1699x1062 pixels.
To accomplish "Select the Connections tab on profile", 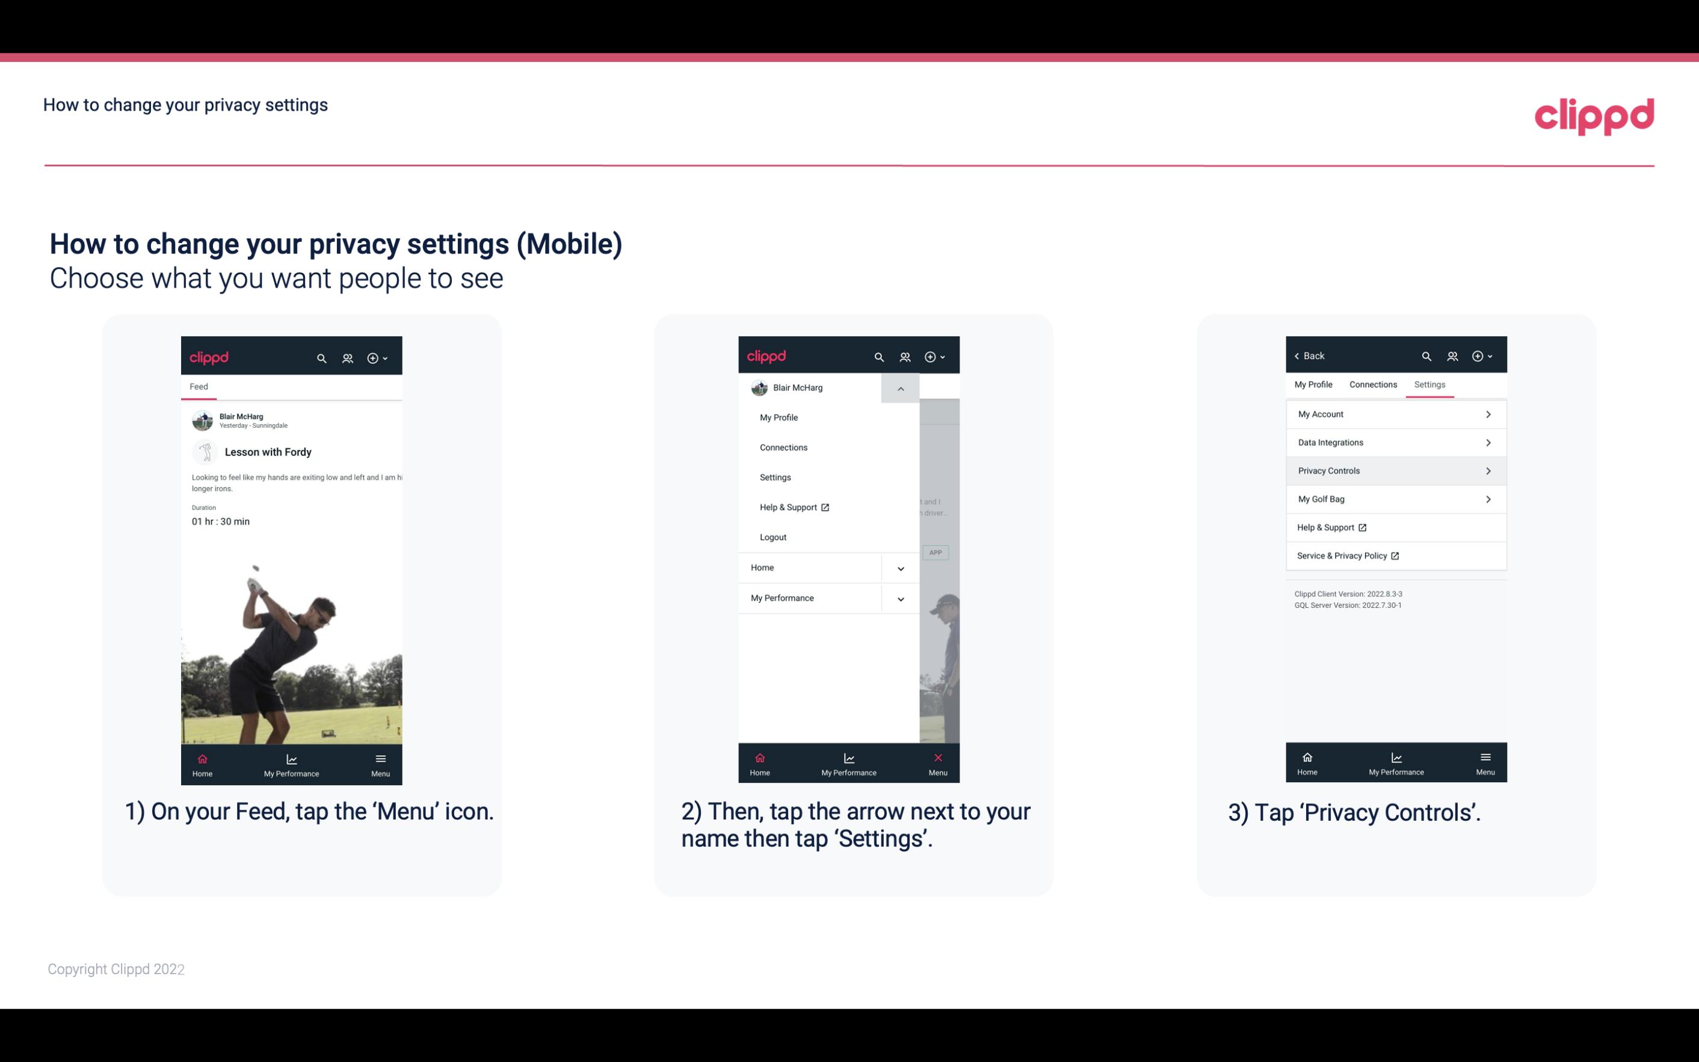I will (1372, 384).
